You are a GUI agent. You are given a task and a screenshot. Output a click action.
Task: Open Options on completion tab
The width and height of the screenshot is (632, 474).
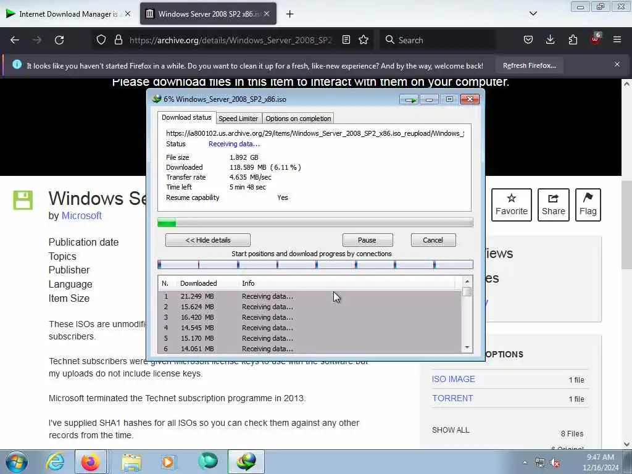[298, 118]
